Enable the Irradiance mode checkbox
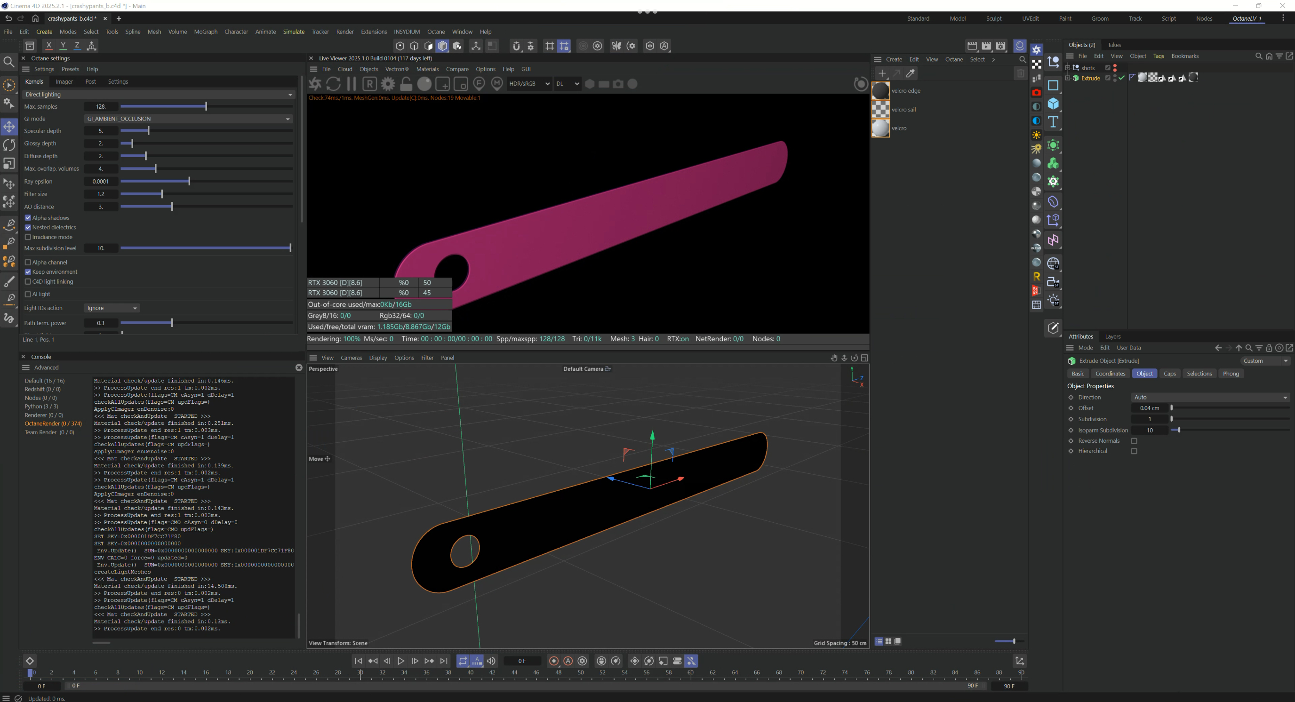Viewport: 1295px width, 702px height. (28, 237)
